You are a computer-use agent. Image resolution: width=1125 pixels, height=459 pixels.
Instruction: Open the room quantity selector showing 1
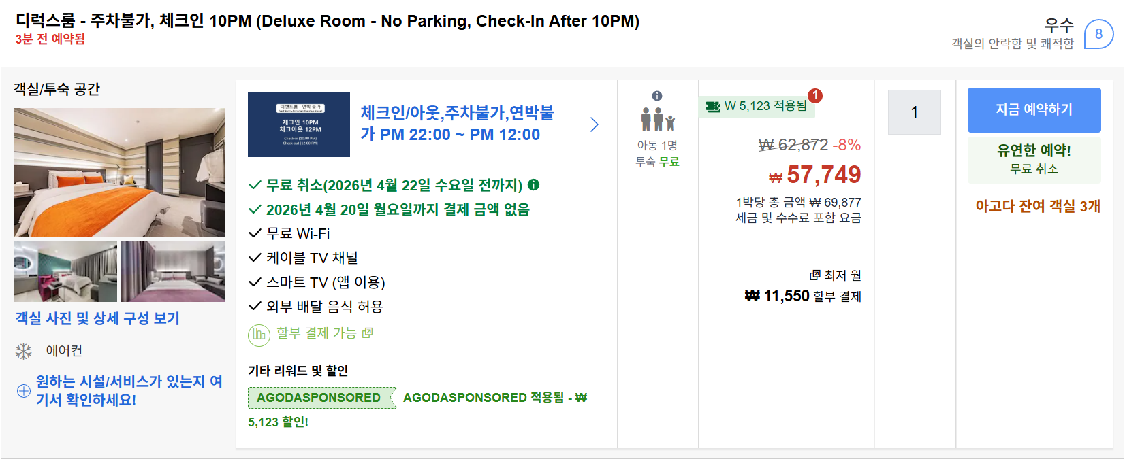pos(914,112)
